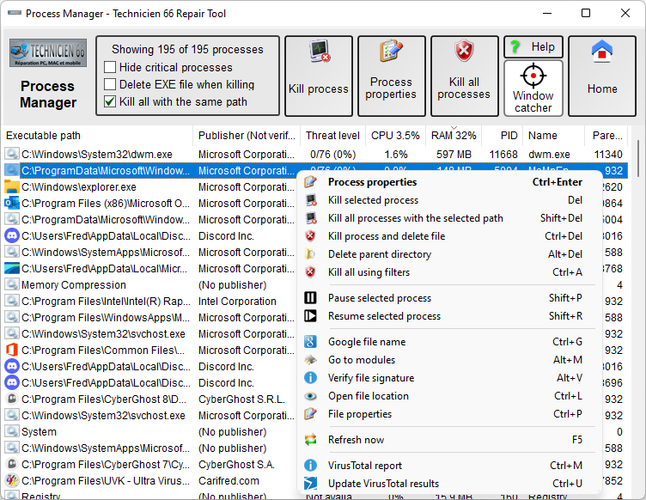The image size is (646, 500).
Task: Click icon beside Kill all processes with selected path
Action: click(x=310, y=218)
